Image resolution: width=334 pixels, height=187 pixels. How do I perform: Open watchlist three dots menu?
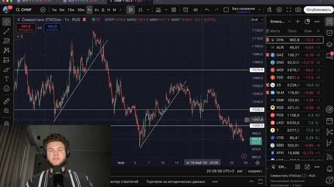pos(317,22)
